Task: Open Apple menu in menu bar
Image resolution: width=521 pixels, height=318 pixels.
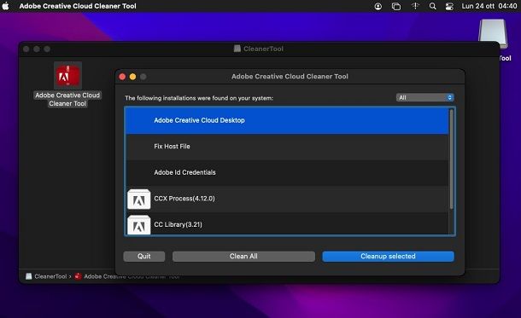Action: [x=6, y=6]
